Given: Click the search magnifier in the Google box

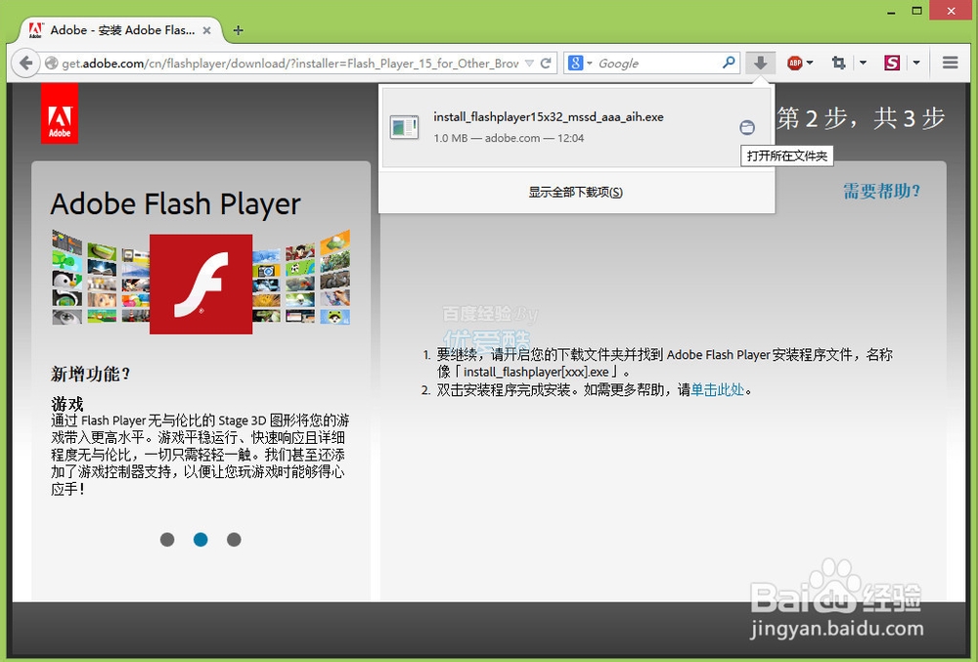Looking at the screenshot, I should [x=730, y=63].
